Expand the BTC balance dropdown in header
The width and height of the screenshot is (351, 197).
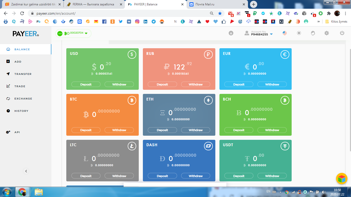pos(73,33)
